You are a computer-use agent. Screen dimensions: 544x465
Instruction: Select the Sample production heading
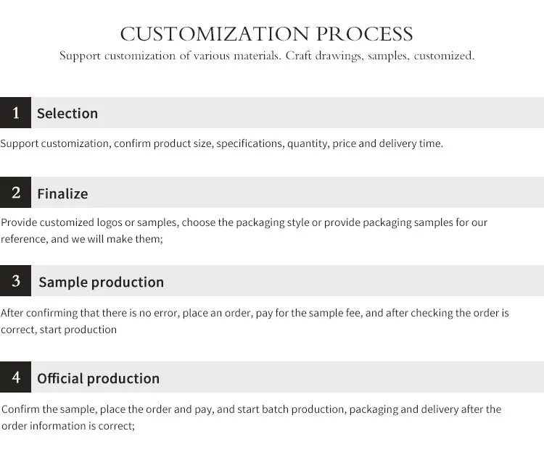[102, 282]
